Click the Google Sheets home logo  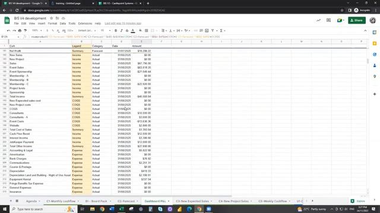pyautogui.click(x=7, y=20)
